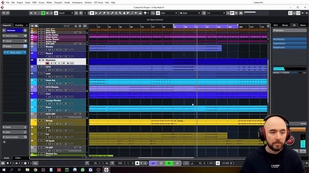This screenshot has height=173, width=309.
Task: Select the Object Selection arrow tool
Action: point(92,13)
